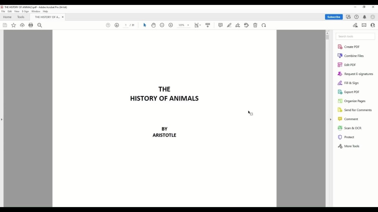This screenshot has width=378, height=212.
Task: Open the Help menu
Action: click(x=45, y=11)
